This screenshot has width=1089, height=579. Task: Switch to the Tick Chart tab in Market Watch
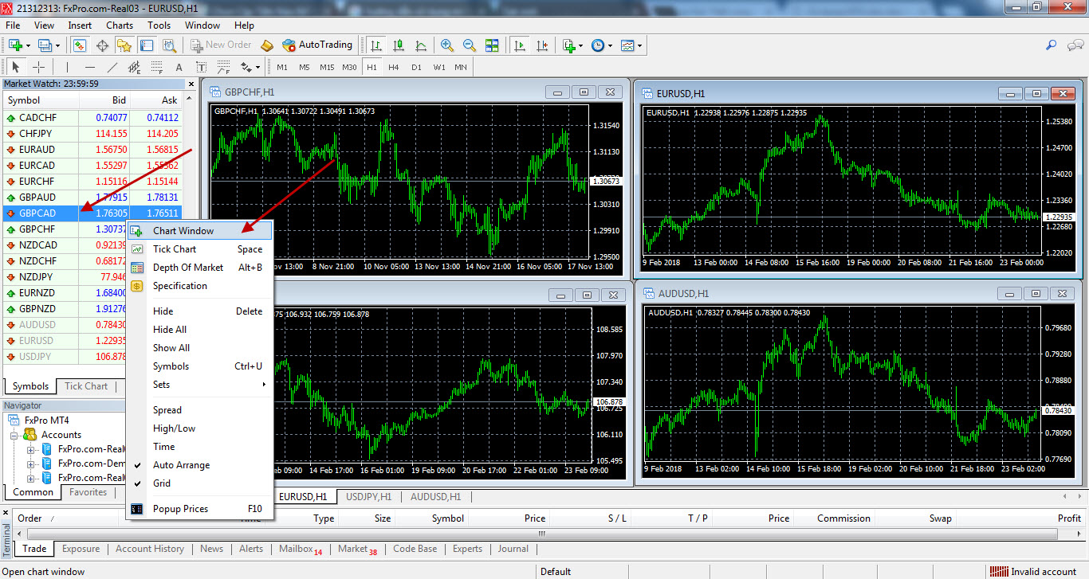click(86, 386)
